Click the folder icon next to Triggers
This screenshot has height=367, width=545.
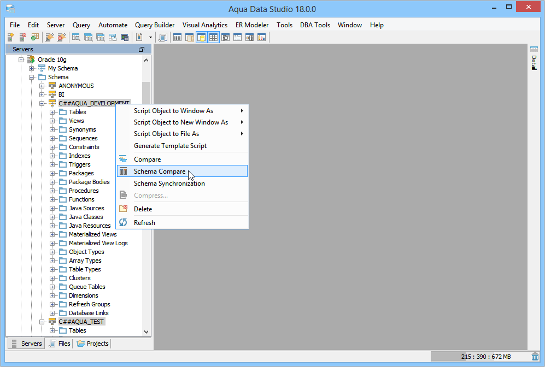(x=63, y=164)
